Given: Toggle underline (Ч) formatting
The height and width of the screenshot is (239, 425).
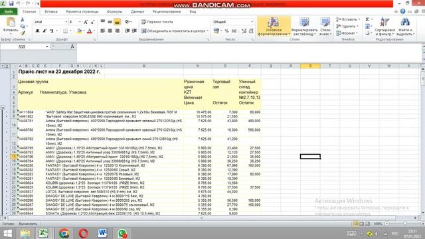Looking at the screenshot, I should tap(52, 31).
